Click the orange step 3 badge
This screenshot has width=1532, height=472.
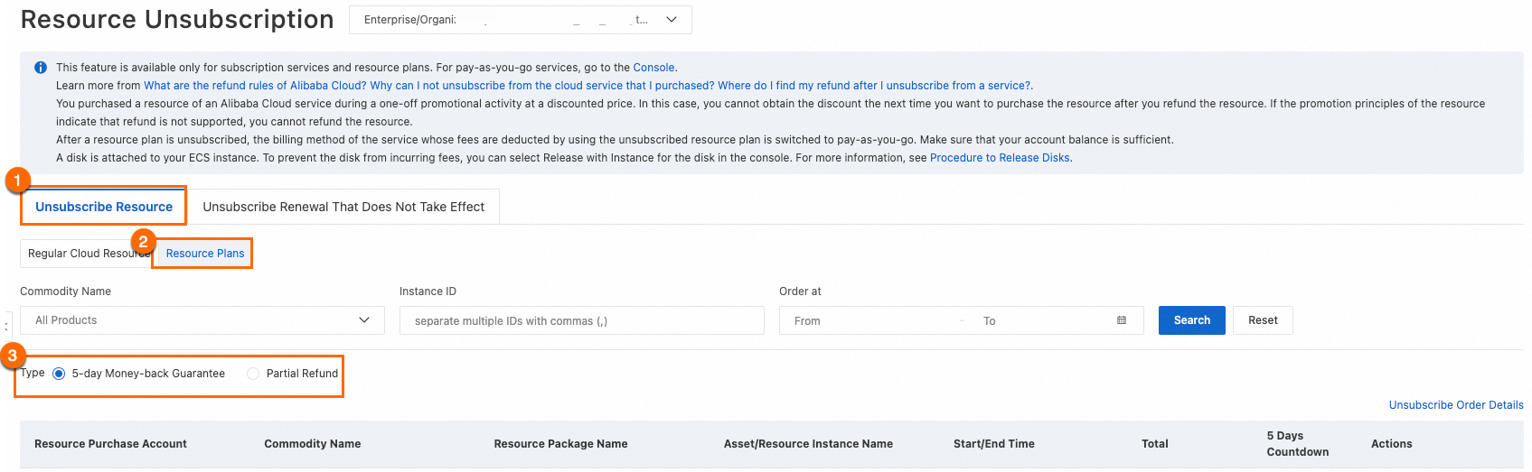[13, 356]
